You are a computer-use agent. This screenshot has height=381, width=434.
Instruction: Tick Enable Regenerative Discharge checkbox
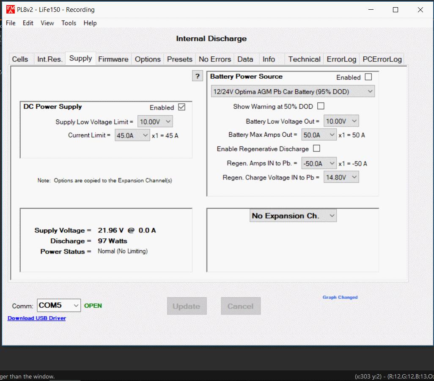pyautogui.click(x=316, y=149)
